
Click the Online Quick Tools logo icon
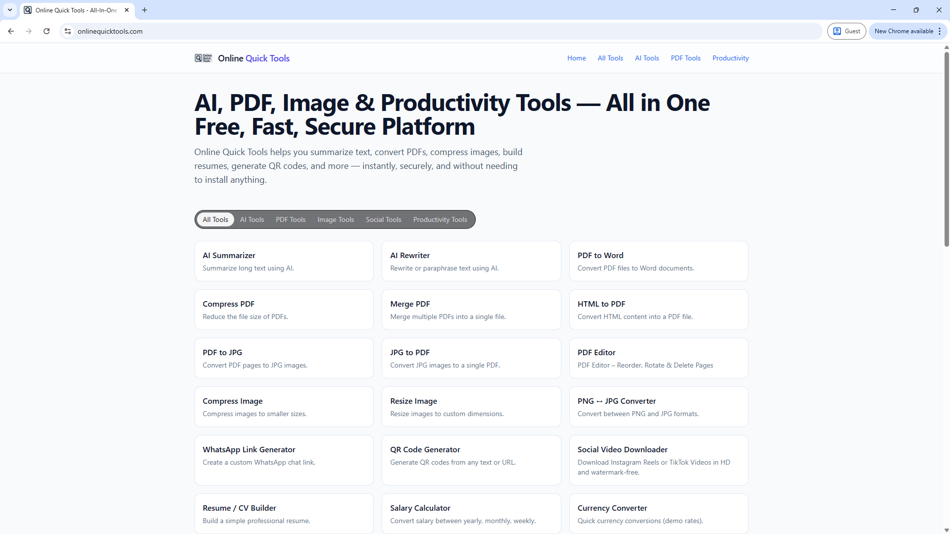tap(203, 58)
